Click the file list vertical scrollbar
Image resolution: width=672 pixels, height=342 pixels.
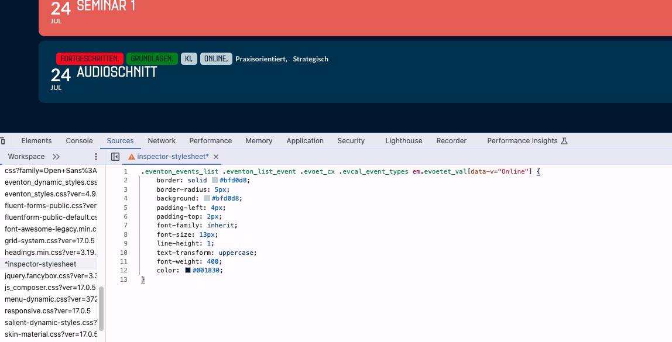click(x=101, y=308)
